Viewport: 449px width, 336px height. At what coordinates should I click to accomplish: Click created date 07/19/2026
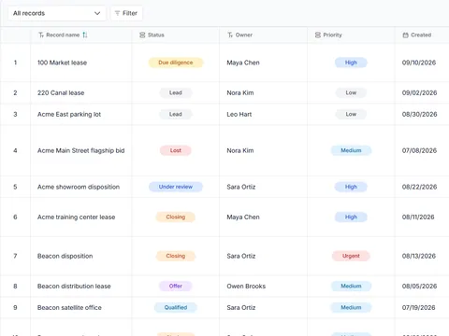coord(418,308)
